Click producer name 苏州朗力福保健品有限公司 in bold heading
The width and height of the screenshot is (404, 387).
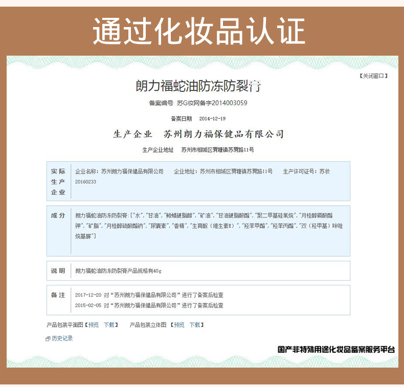[223, 134]
